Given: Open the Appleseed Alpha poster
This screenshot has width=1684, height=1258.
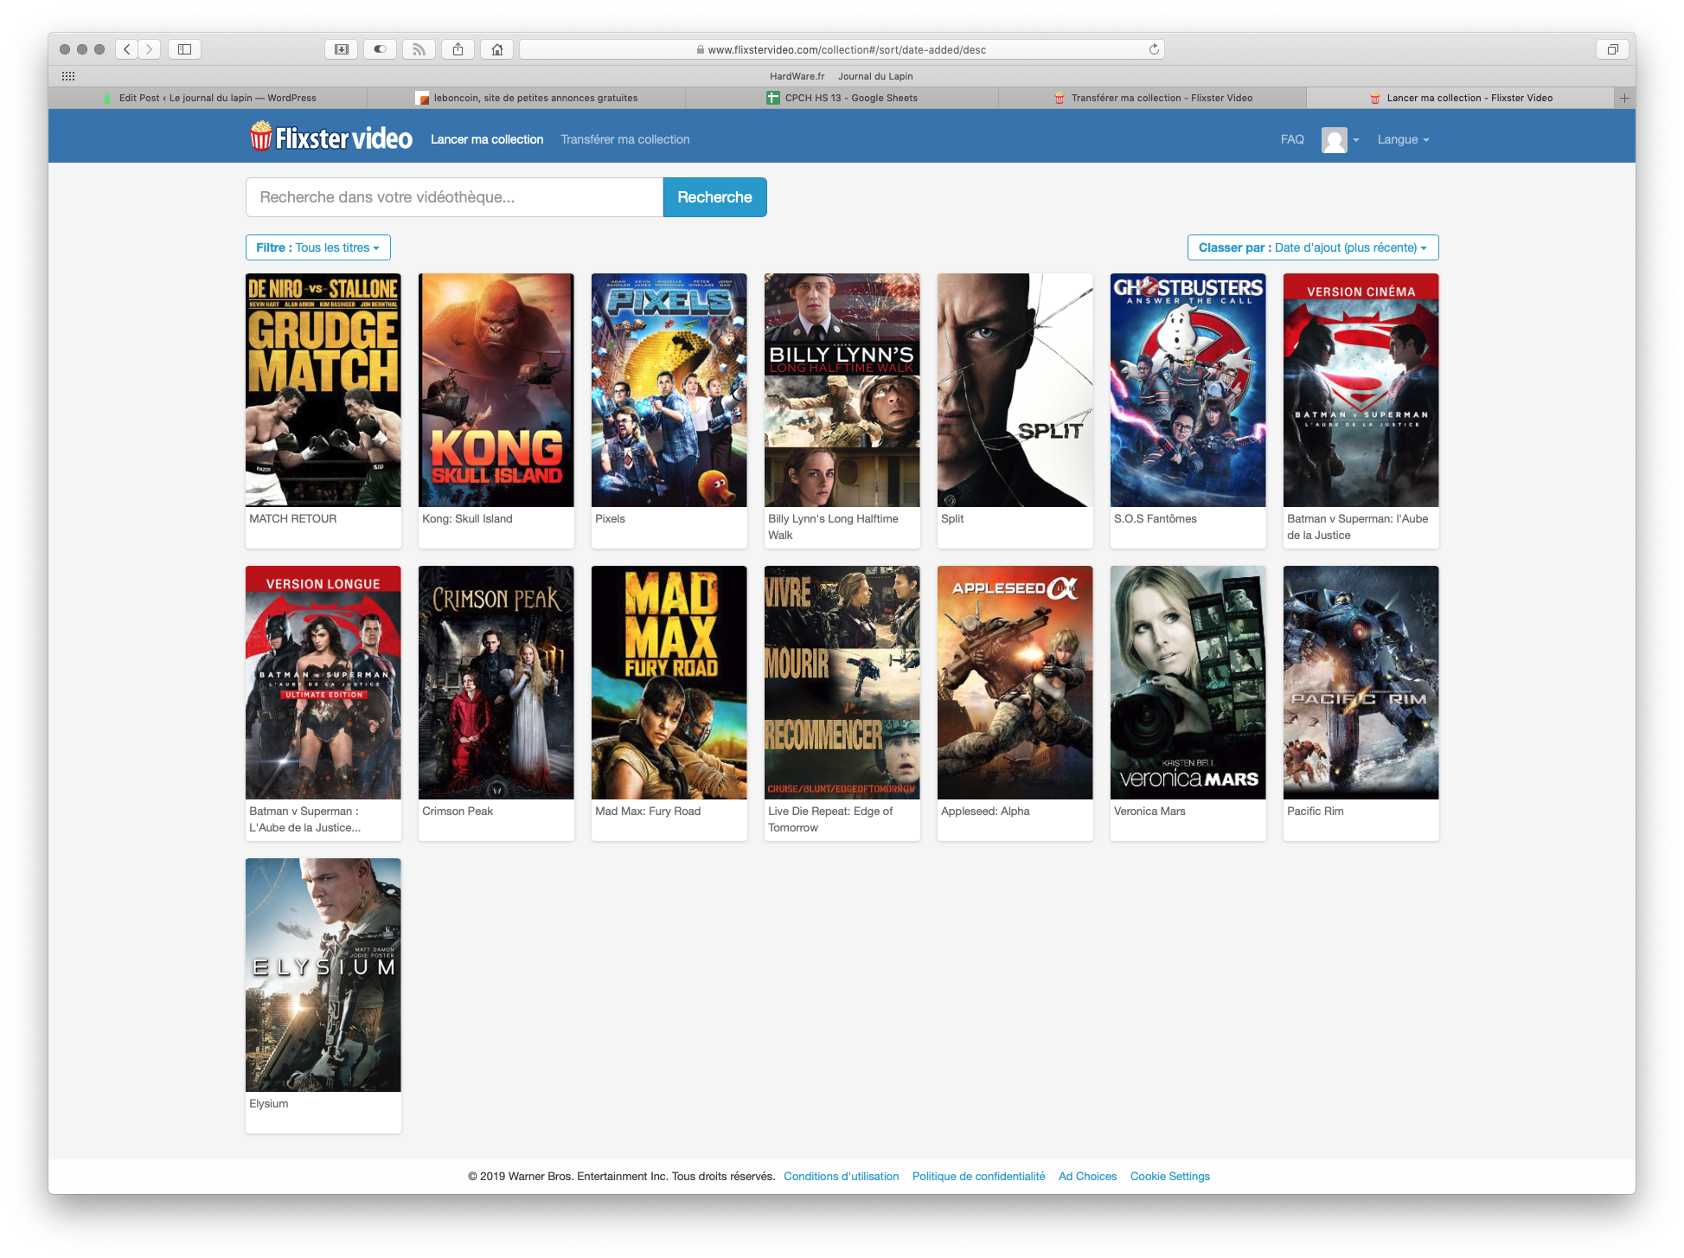Looking at the screenshot, I should coord(1015,683).
